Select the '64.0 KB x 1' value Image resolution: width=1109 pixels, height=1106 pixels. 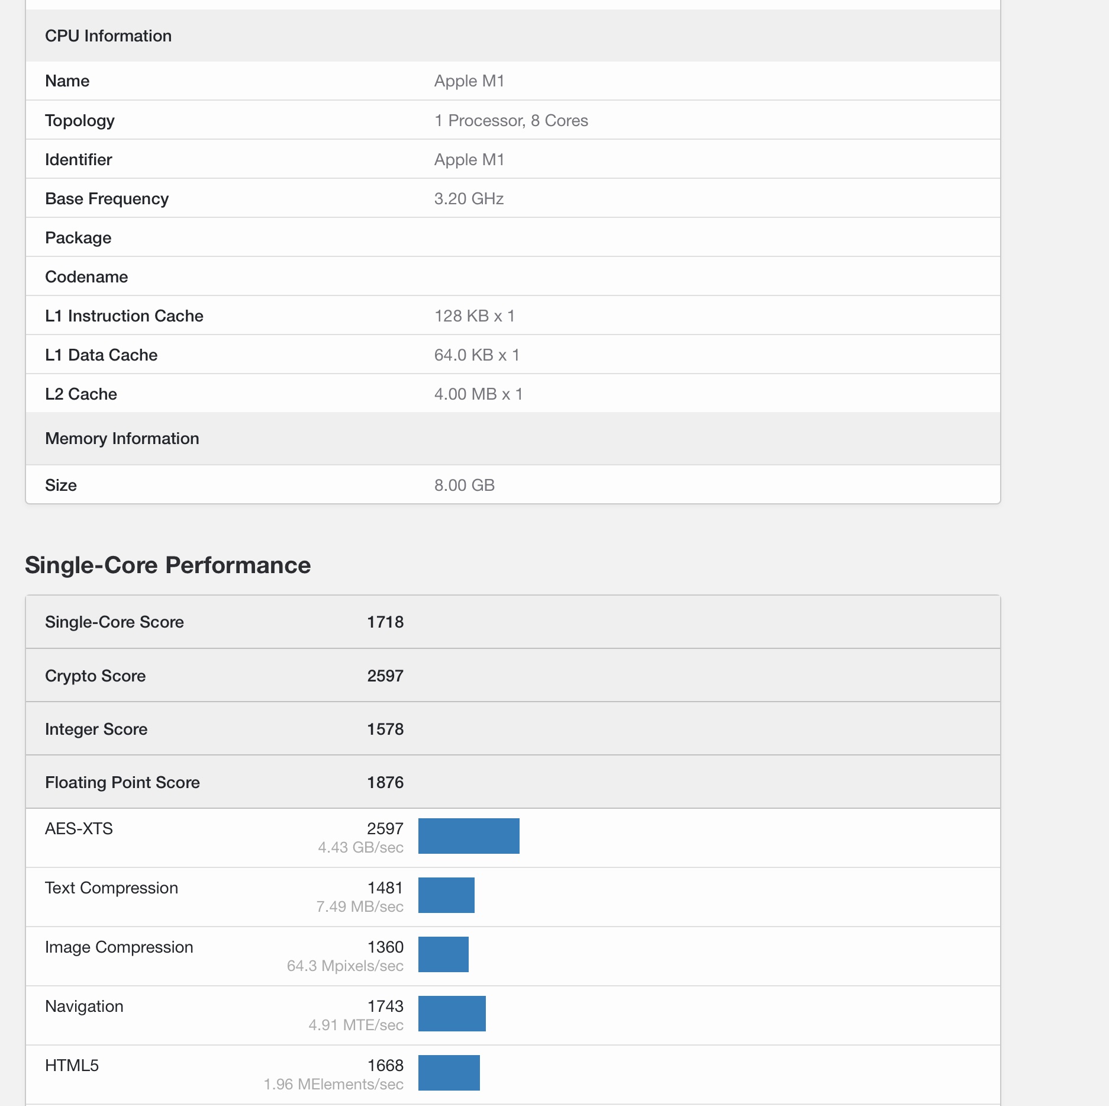tap(477, 355)
